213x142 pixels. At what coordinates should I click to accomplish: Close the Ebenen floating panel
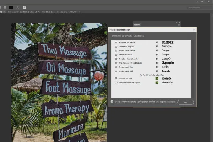179,22
